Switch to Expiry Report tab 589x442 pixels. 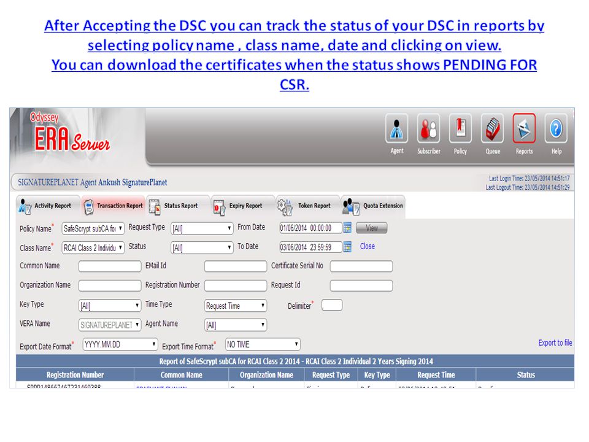(x=243, y=206)
